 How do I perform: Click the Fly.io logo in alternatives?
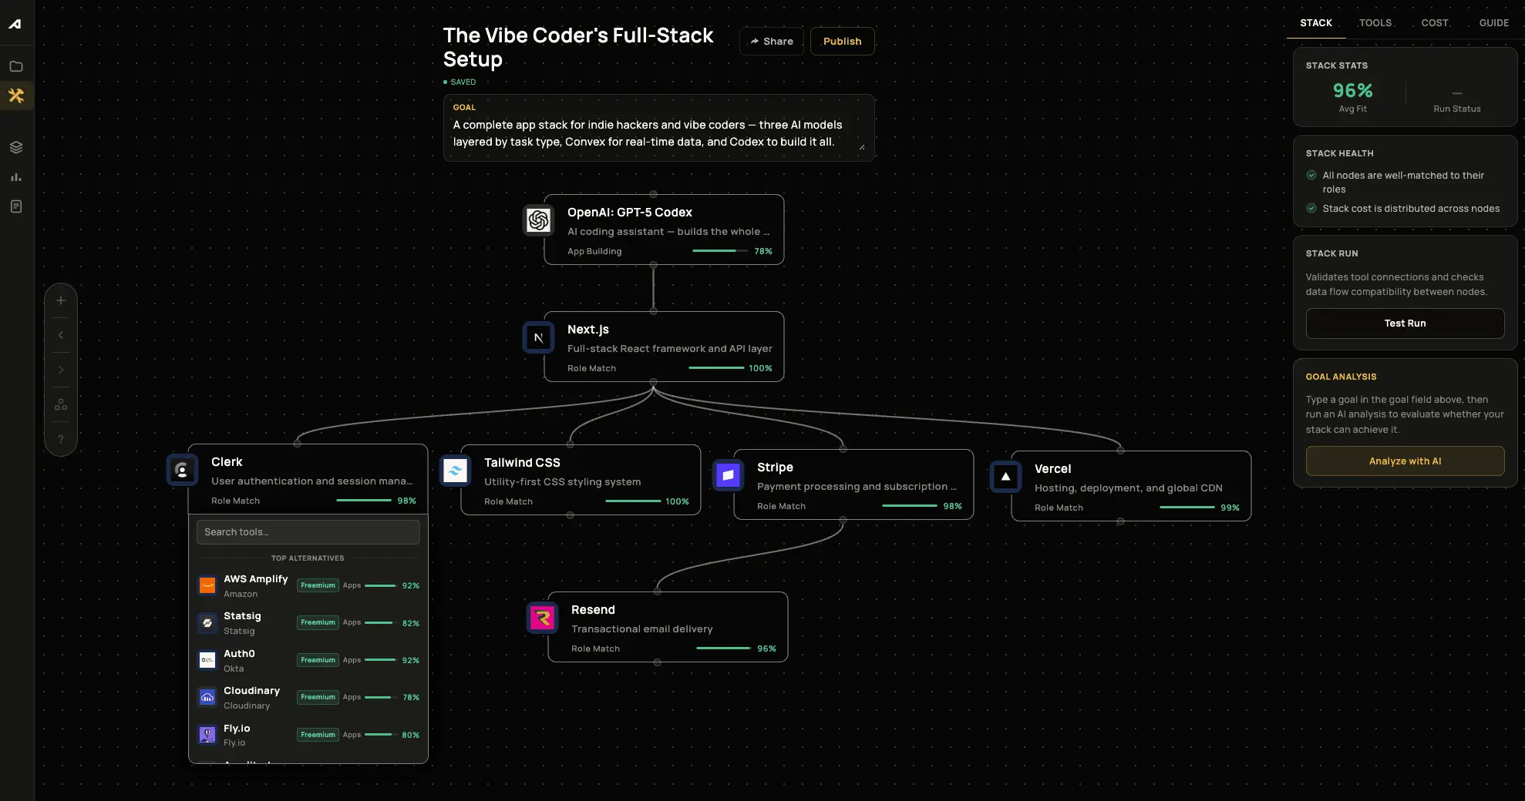tap(207, 735)
